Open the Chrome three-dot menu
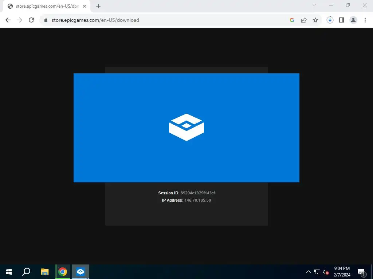The height and width of the screenshot is (279, 373). pos(365,20)
